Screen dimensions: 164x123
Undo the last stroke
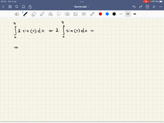point(134,7)
